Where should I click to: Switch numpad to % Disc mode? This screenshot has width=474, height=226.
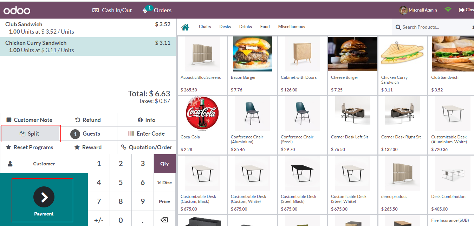pos(164,183)
